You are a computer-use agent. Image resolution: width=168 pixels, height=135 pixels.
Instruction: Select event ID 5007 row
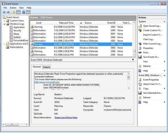[x=81, y=34]
